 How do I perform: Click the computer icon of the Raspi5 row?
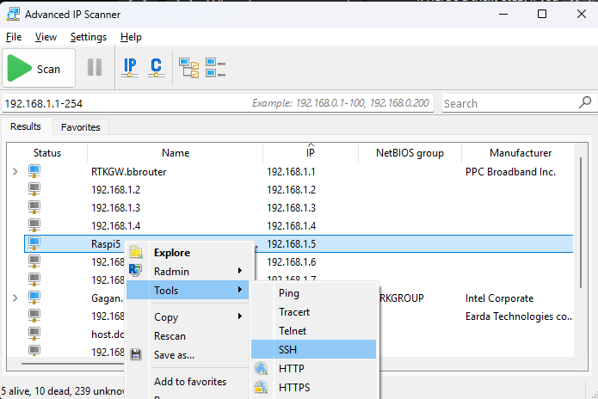pos(34,243)
